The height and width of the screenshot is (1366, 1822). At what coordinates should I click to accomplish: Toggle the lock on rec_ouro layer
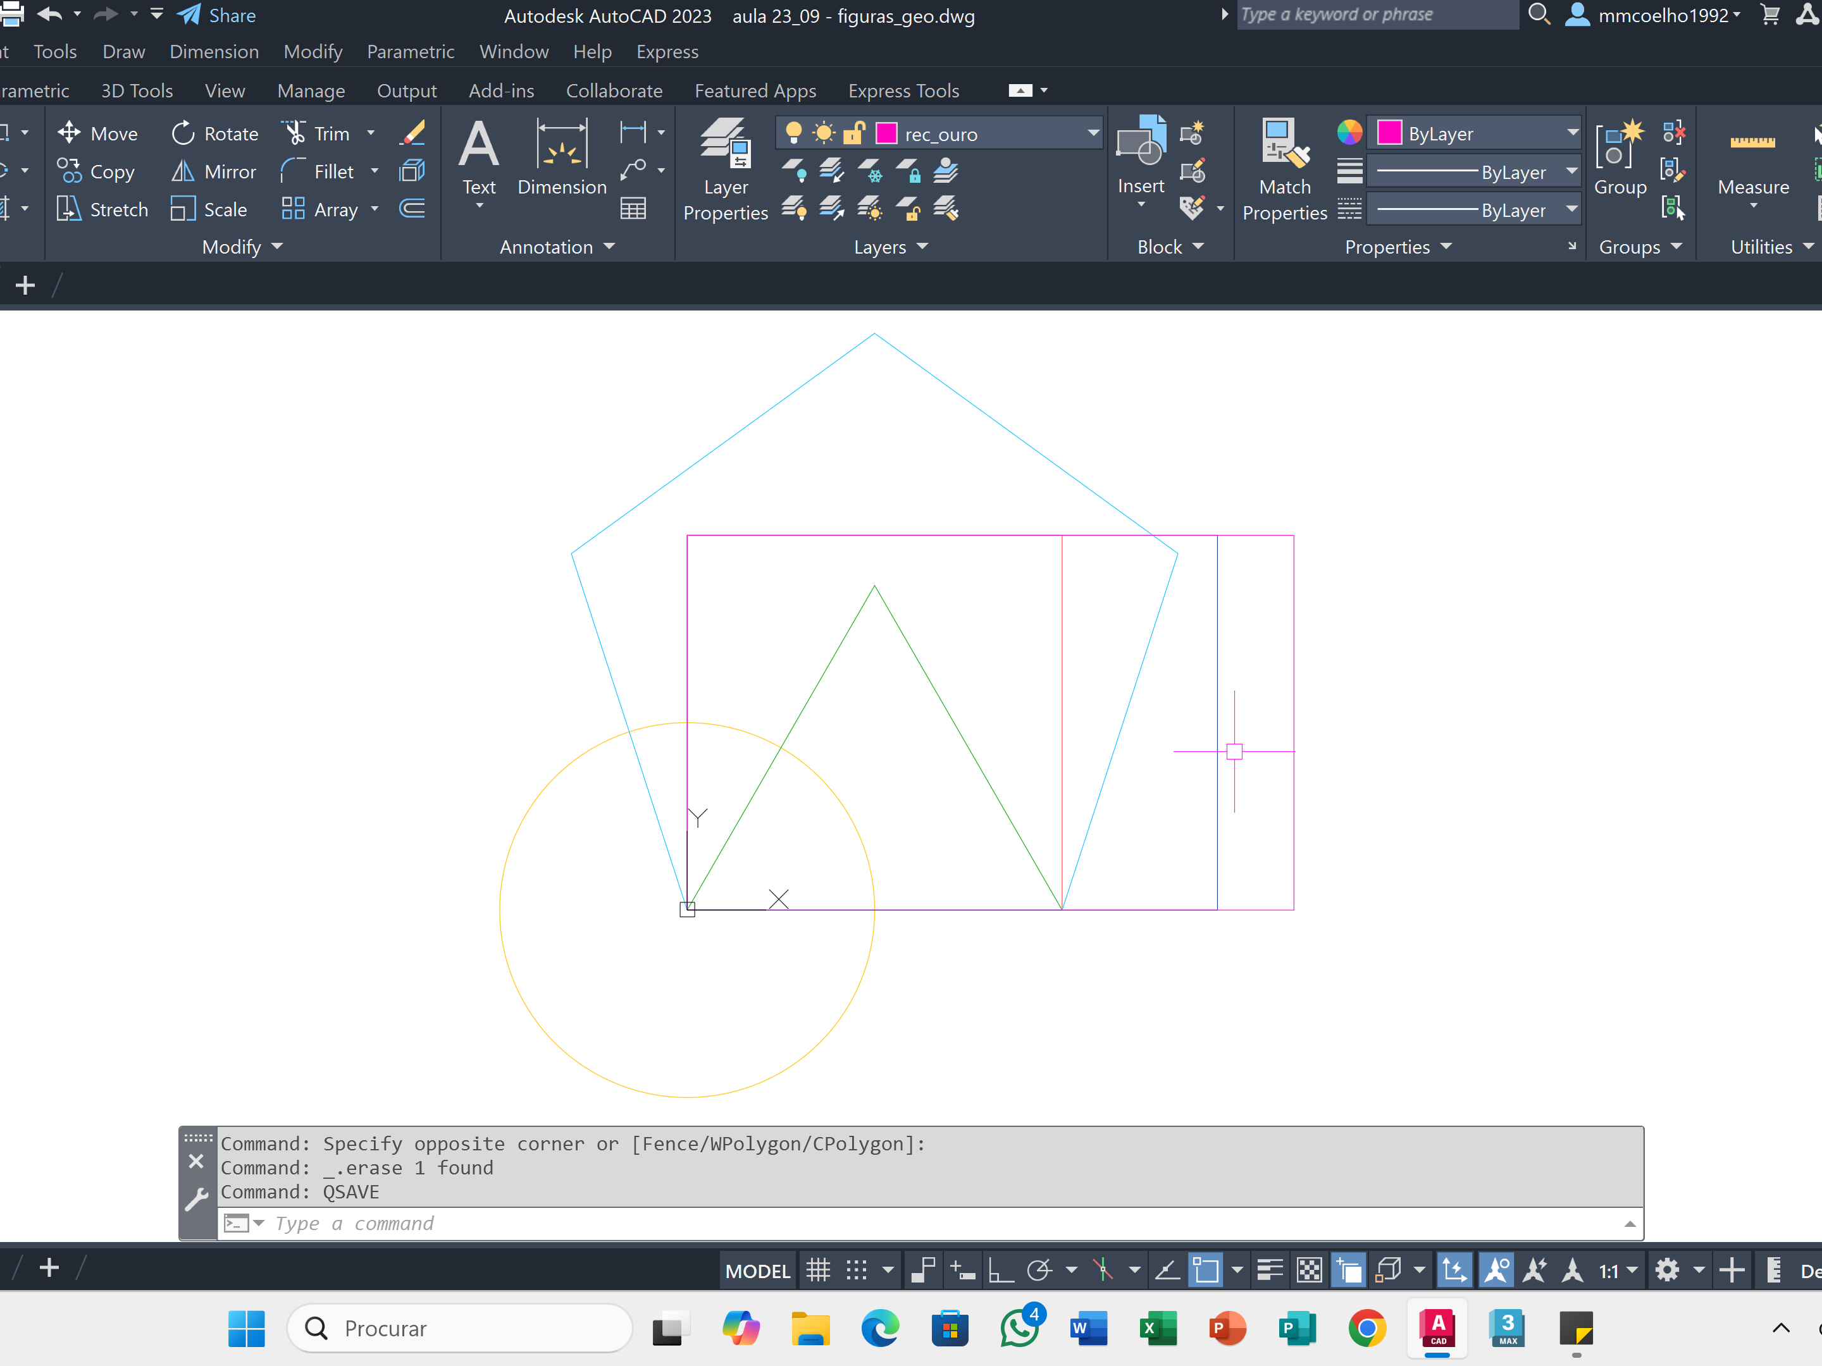(x=854, y=133)
